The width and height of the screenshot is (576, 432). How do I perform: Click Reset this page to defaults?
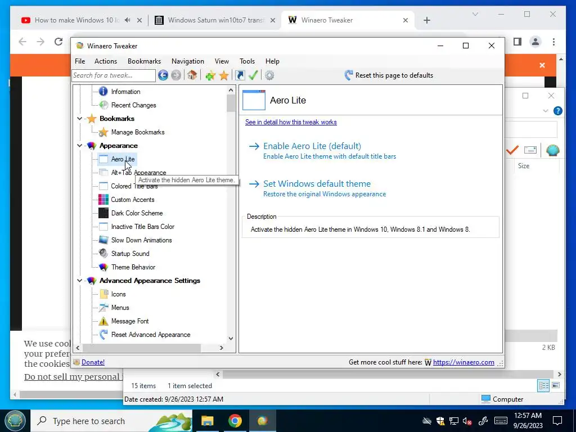click(x=389, y=75)
